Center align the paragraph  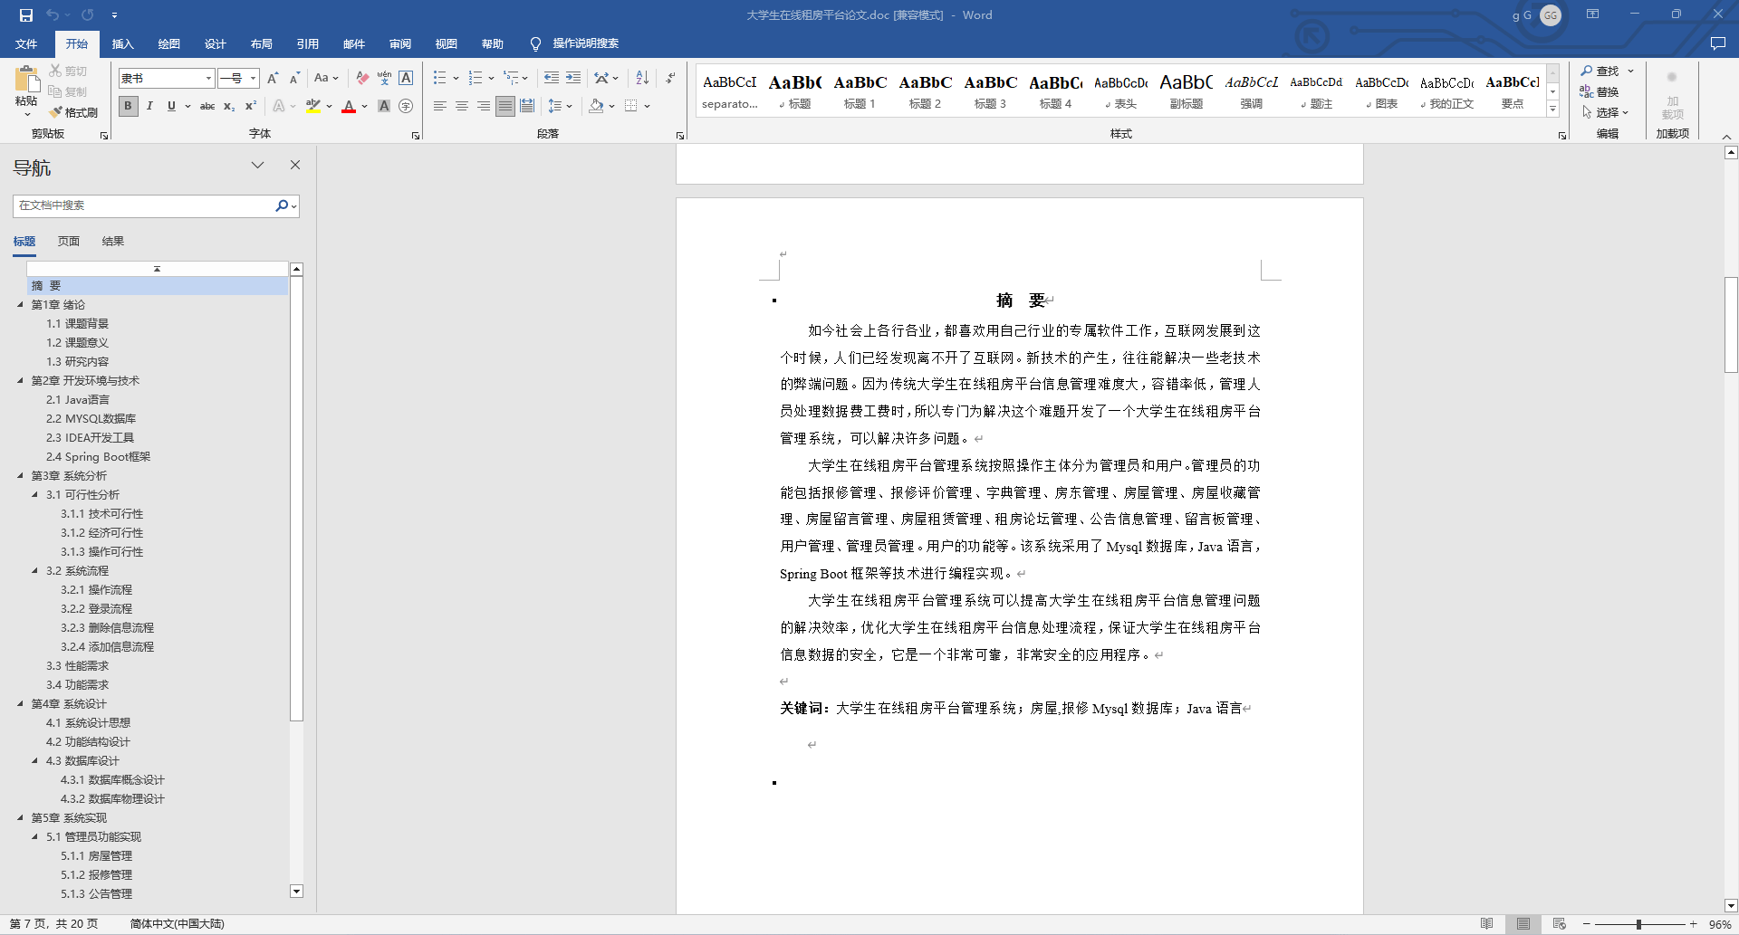462,106
